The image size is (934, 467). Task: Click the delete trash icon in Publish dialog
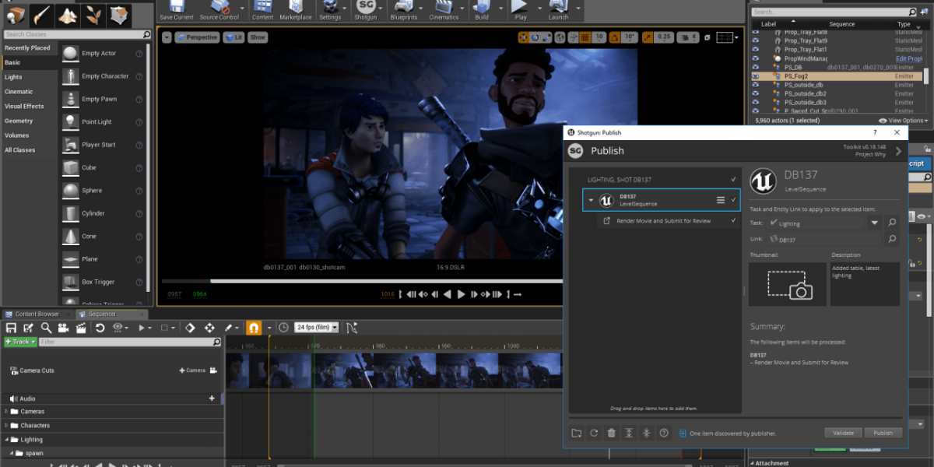coord(612,433)
